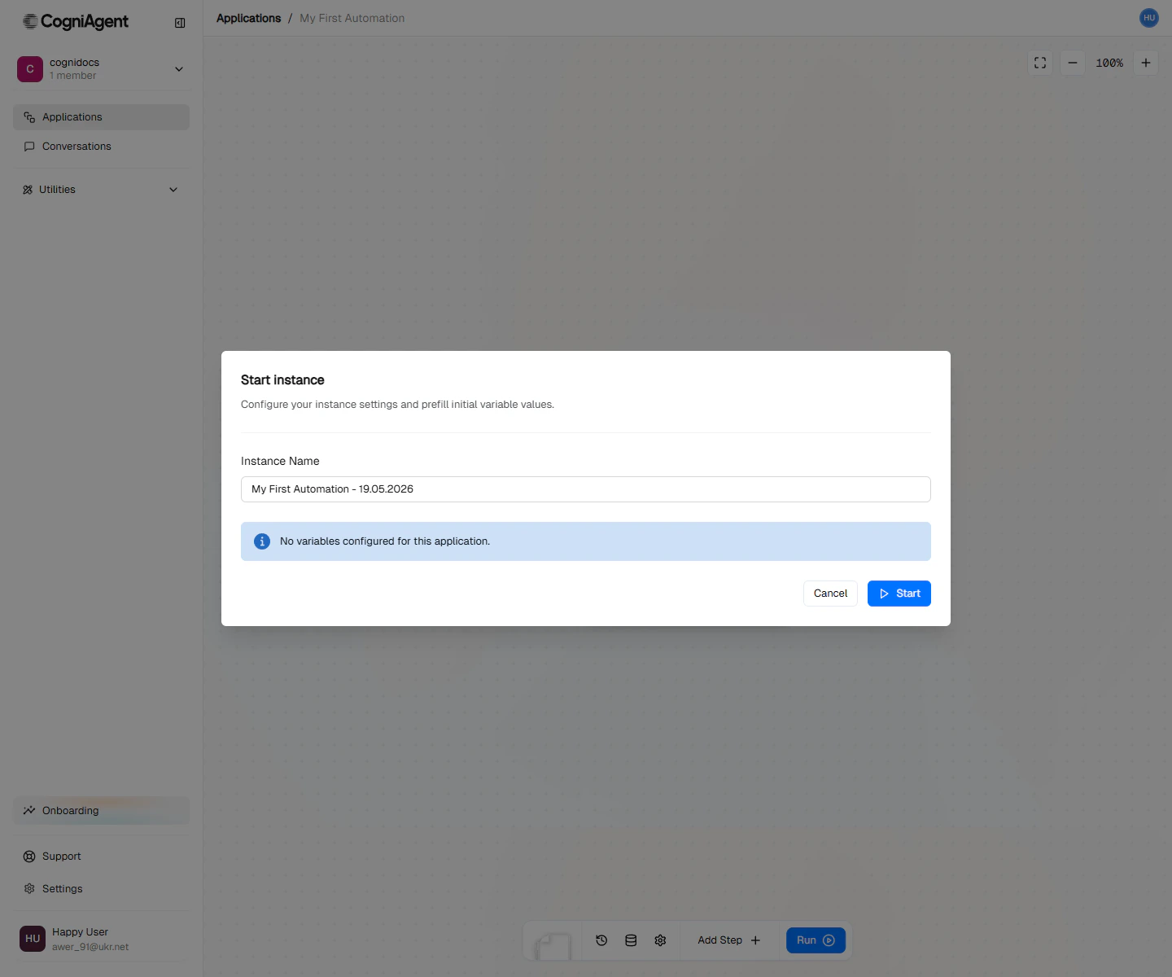Open Happy User profile menu

tap(101, 939)
